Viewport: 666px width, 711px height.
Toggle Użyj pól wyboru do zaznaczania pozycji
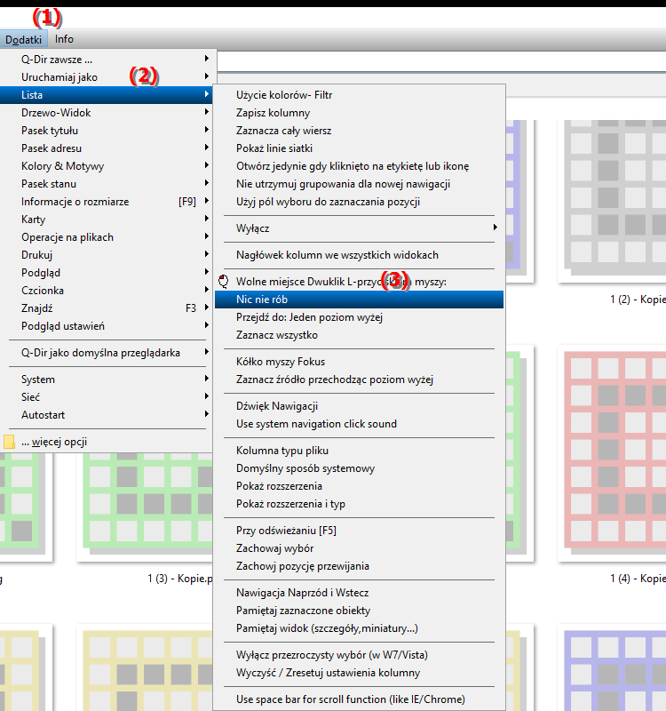click(x=359, y=202)
